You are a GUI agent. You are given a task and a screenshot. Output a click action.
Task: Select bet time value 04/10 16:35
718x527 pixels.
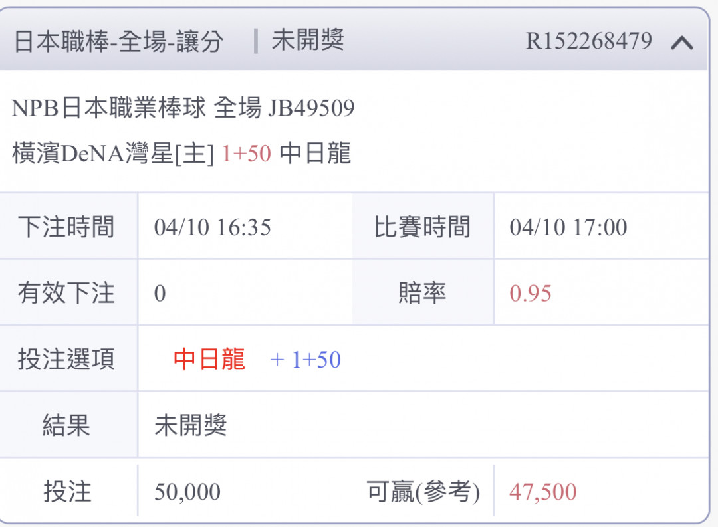pyautogui.click(x=213, y=227)
